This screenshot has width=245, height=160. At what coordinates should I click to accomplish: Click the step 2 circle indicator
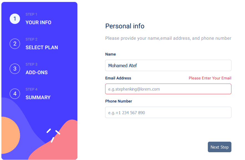[x=15, y=44]
